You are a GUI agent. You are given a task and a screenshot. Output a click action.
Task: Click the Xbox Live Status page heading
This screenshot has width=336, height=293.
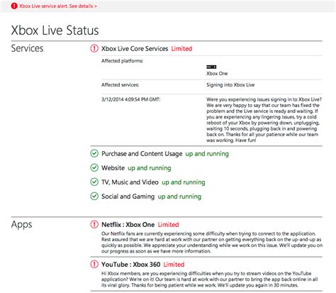pos(55,31)
